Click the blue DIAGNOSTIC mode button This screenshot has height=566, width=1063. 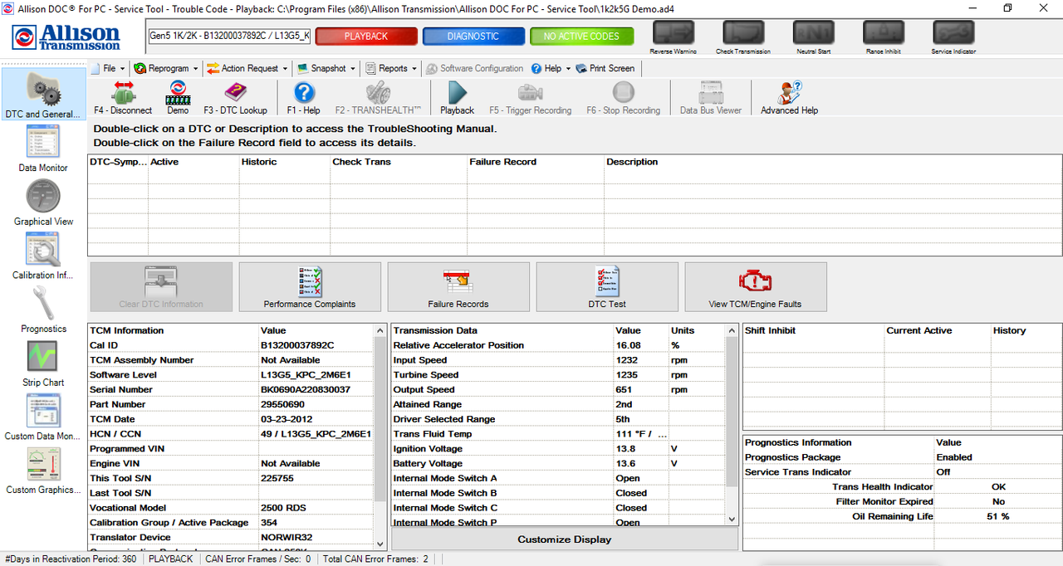click(x=473, y=37)
